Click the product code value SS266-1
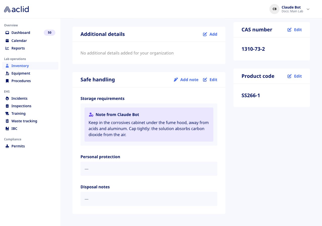 coord(251,95)
